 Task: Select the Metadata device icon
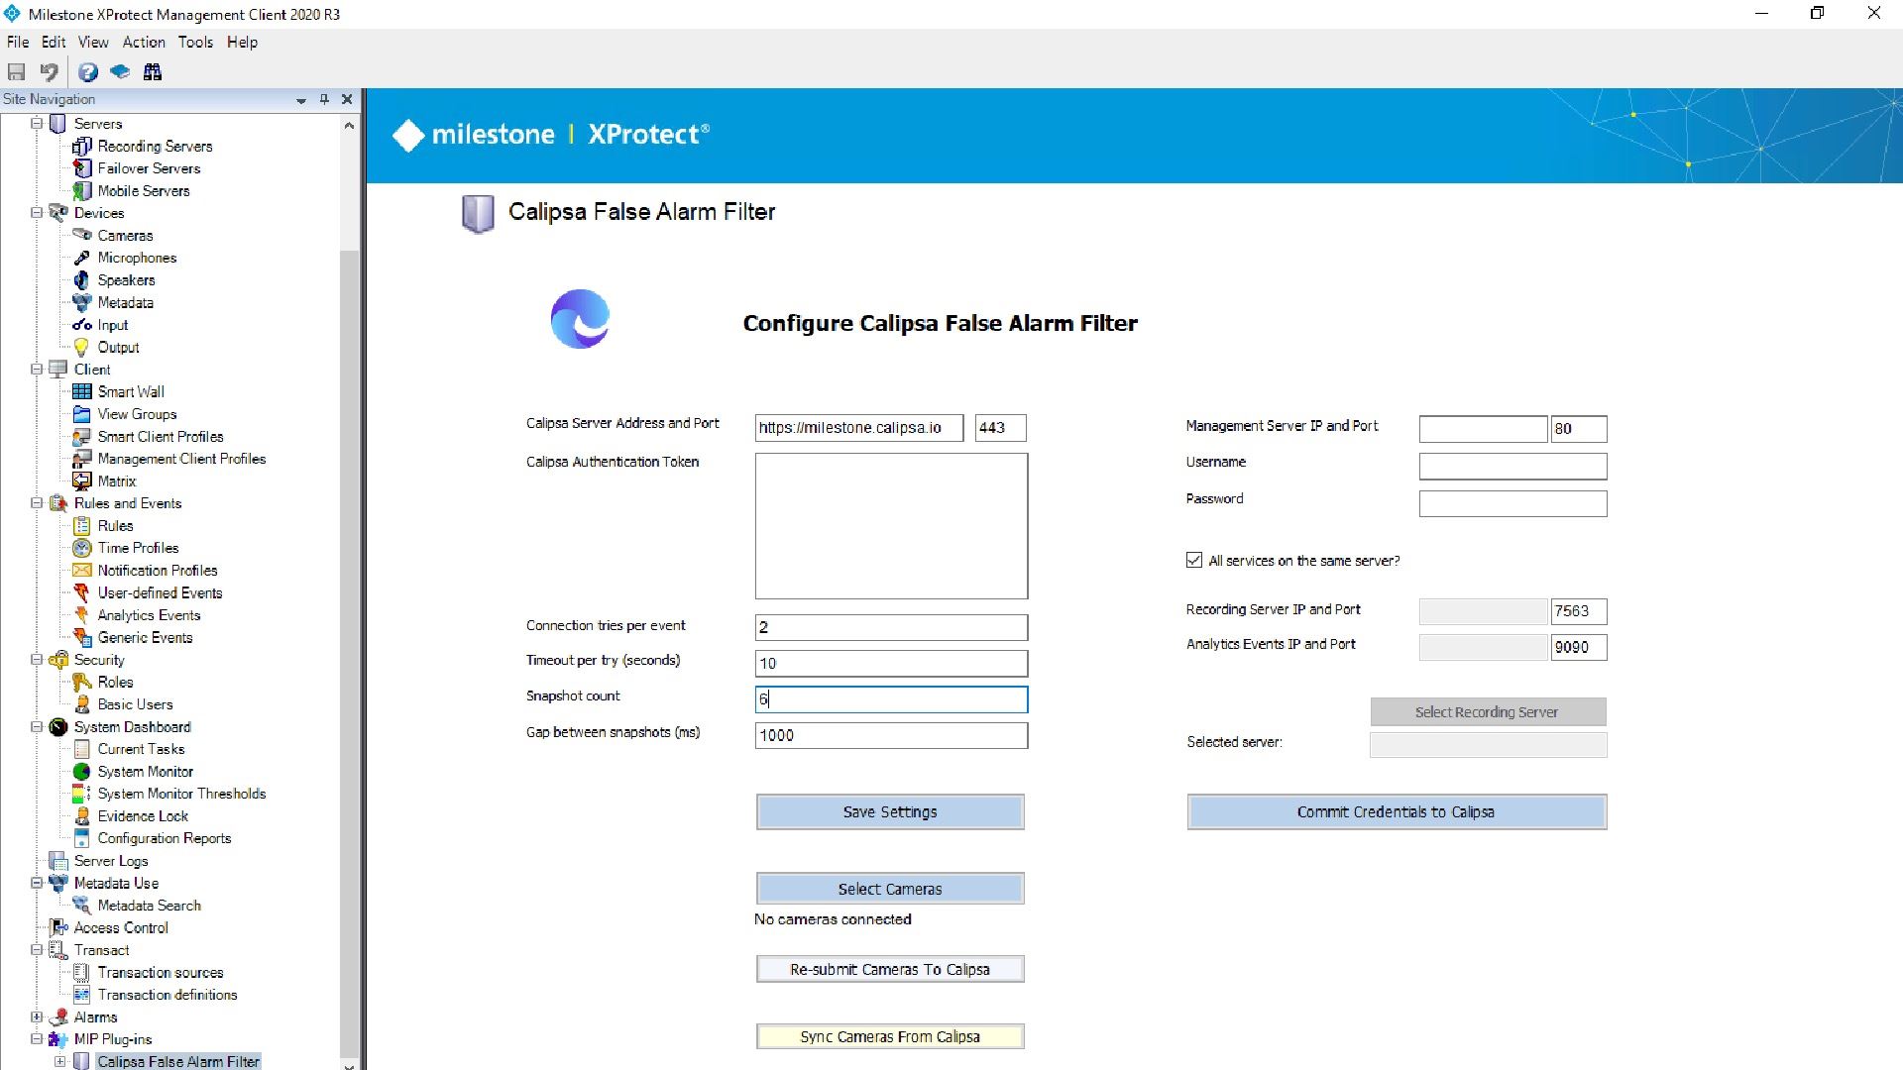pyautogui.click(x=82, y=302)
